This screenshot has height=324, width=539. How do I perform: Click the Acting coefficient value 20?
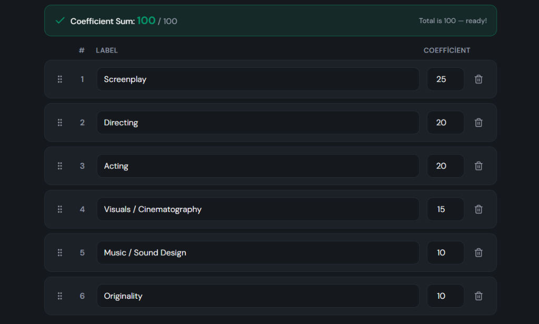[x=445, y=166]
